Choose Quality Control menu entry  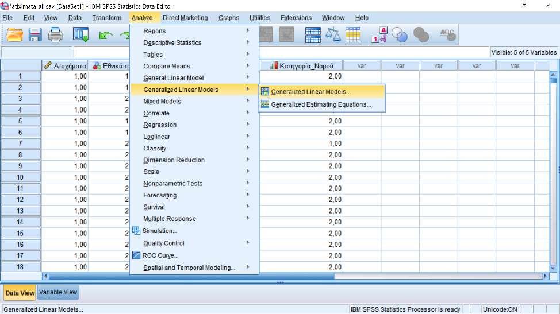point(195,243)
